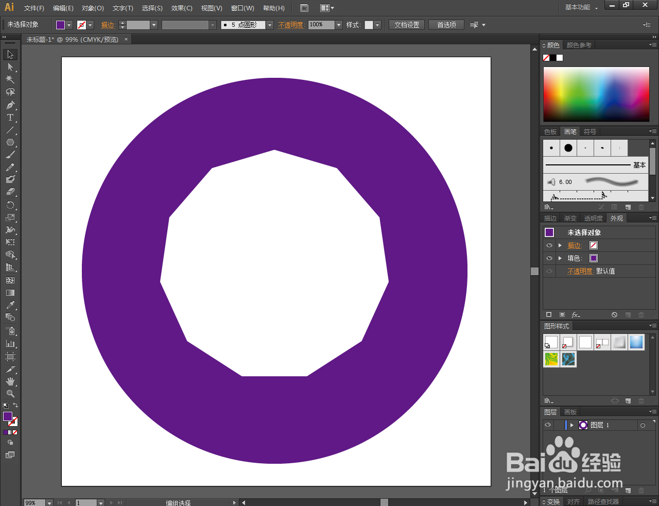
Task: Select the Eyedropper tool
Action: (10, 305)
